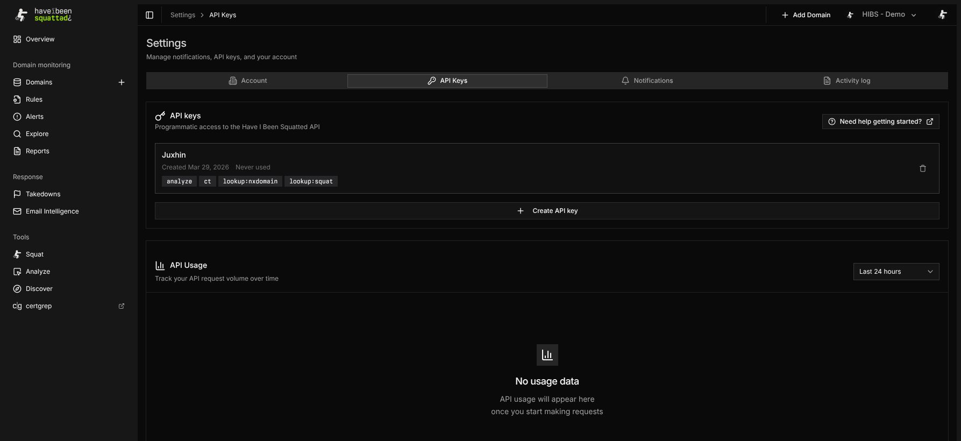Click the Analyze cursor icon
This screenshot has width=961, height=441.
(17, 272)
